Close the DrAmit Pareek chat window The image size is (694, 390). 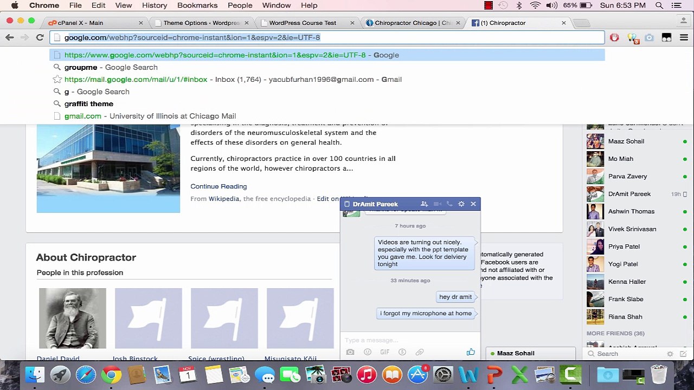pos(473,204)
